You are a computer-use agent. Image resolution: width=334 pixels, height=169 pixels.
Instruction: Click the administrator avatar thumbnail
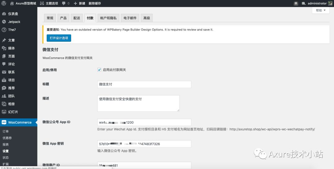(330, 3)
